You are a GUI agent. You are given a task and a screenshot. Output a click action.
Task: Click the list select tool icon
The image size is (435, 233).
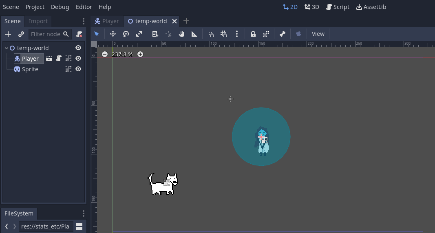click(155, 34)
